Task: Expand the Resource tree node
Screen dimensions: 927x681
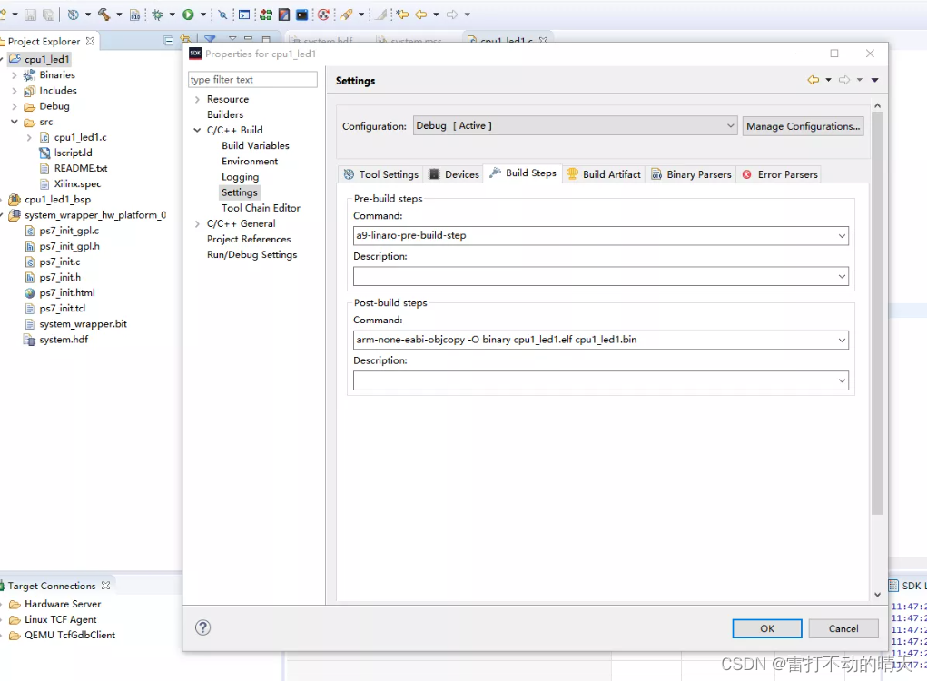Action: point(197,100)
